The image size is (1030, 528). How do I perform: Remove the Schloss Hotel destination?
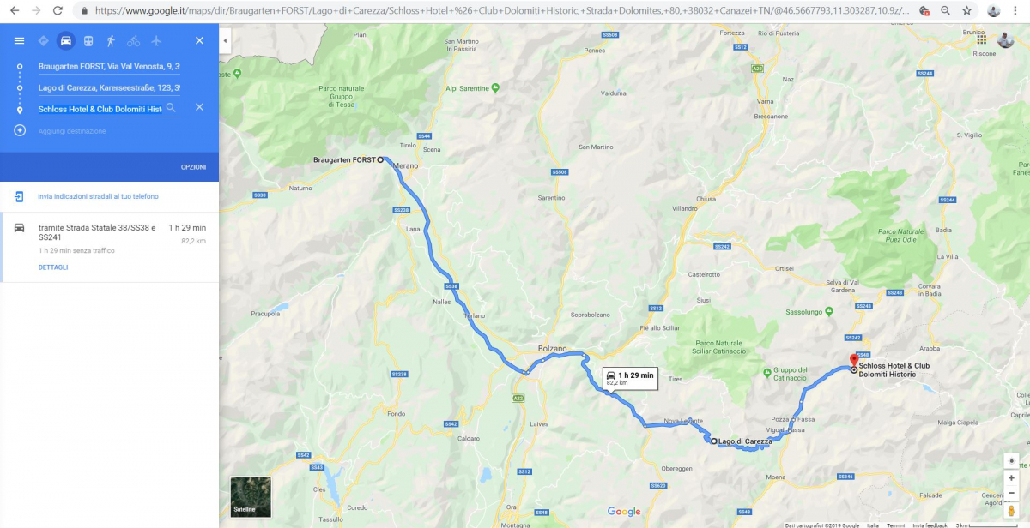point(199,107)
